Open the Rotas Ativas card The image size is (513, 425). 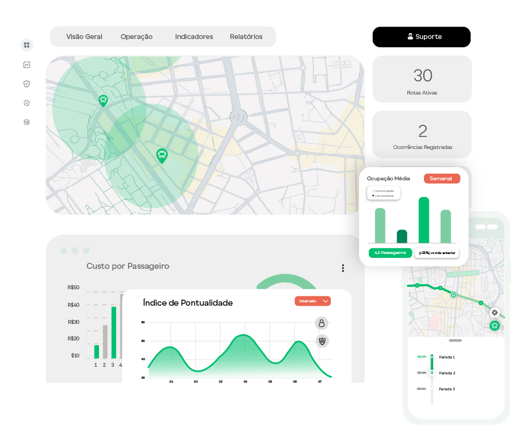422,79
